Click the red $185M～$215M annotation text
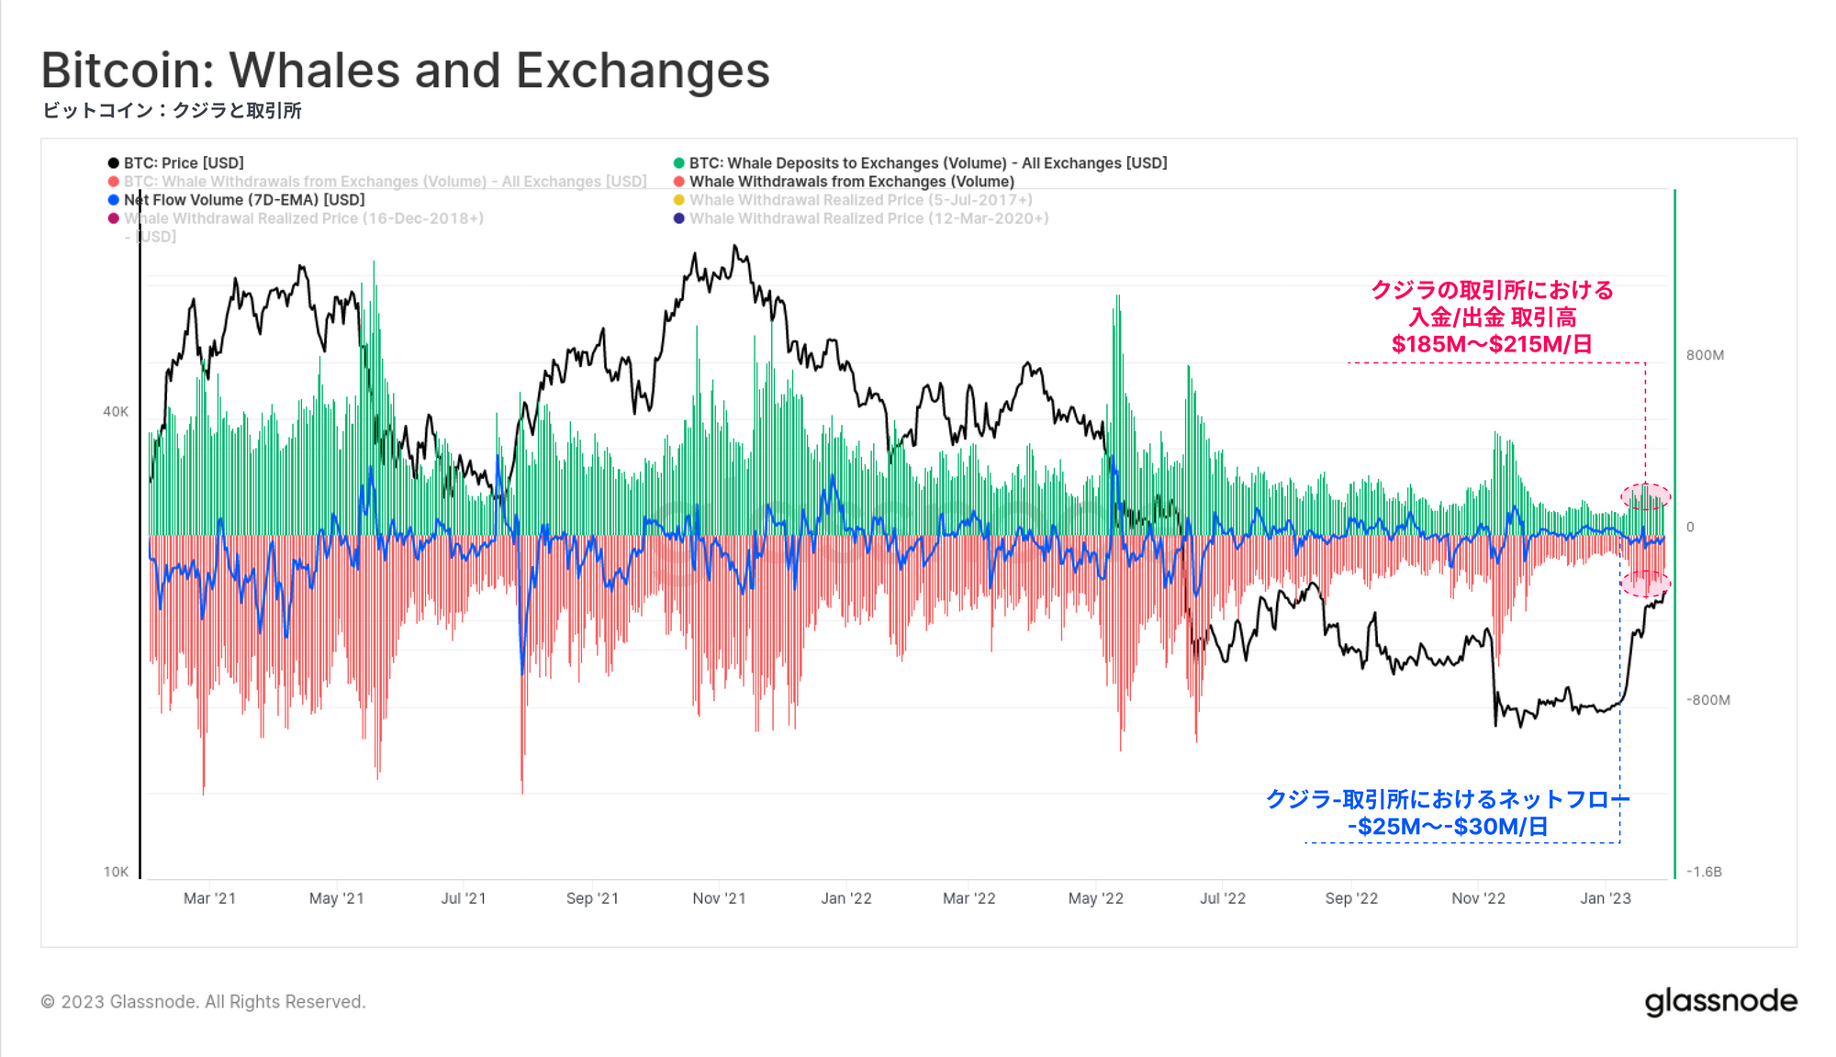 click(x=1492, y=344)
